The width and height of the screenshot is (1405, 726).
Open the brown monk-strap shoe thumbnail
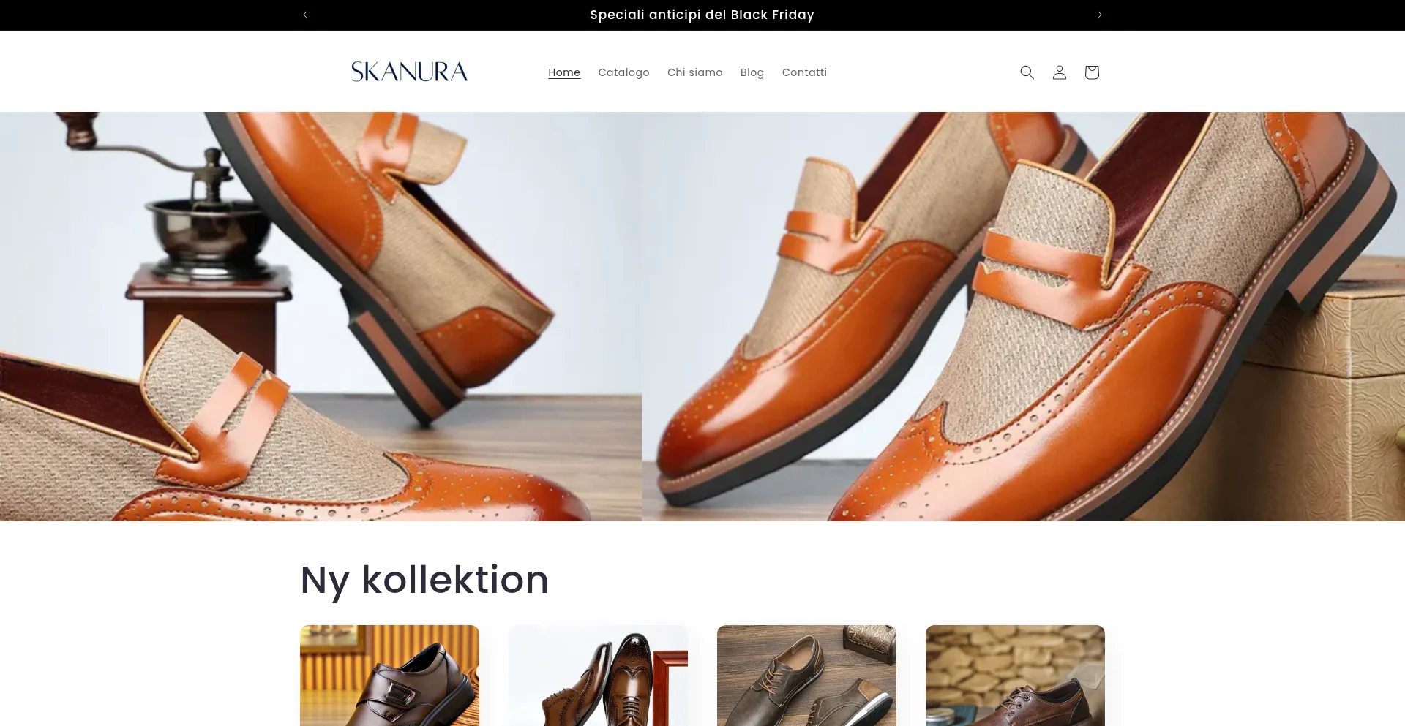pos(389,676)
